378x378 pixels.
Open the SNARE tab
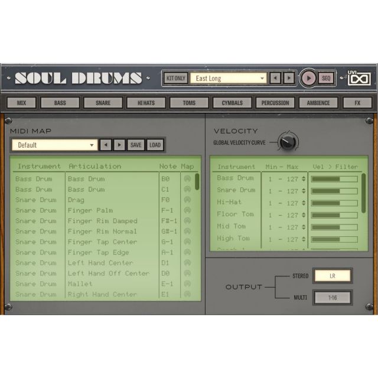(103, 103)
